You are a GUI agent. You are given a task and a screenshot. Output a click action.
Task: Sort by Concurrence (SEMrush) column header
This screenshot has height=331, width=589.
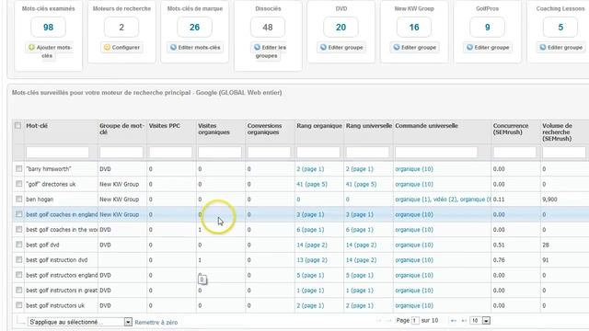(x=511, y=129)
